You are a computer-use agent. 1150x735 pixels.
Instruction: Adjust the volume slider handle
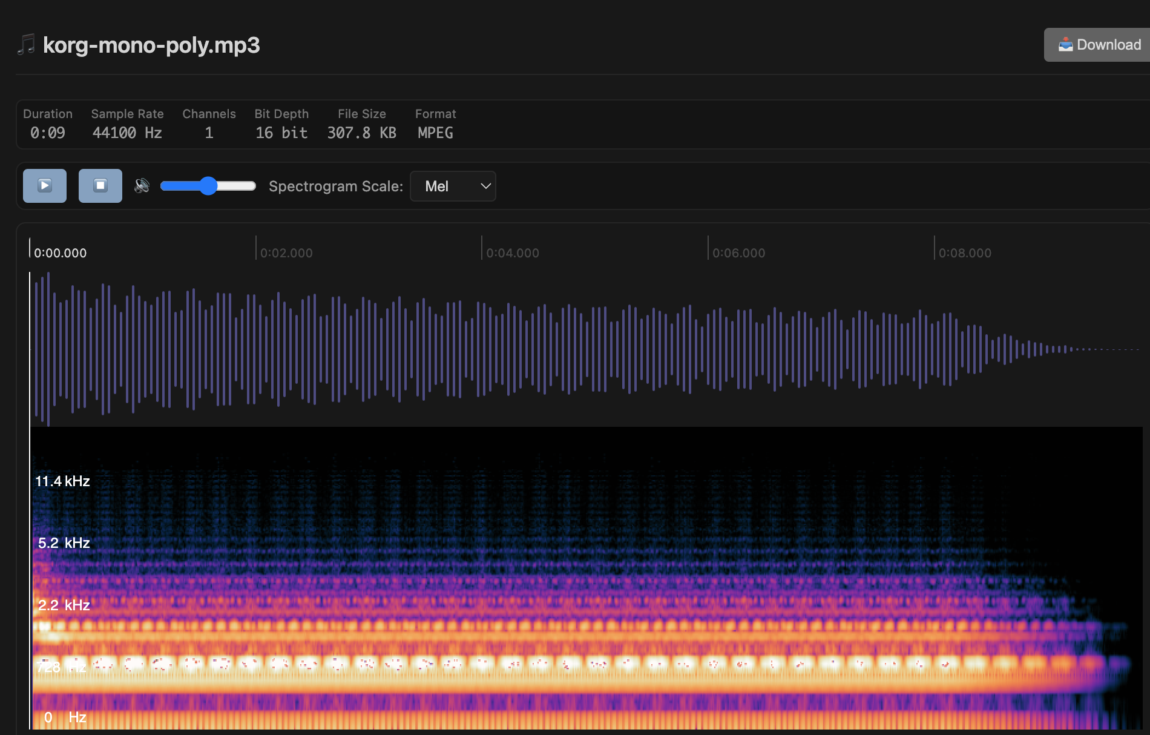(x=208, y=186)
